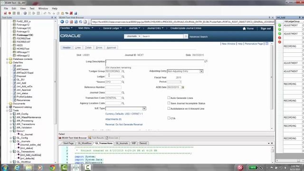Switch to the Totals tab
Image resolution: width=304 pixels, height=171 pixels.
click(88, 47)
